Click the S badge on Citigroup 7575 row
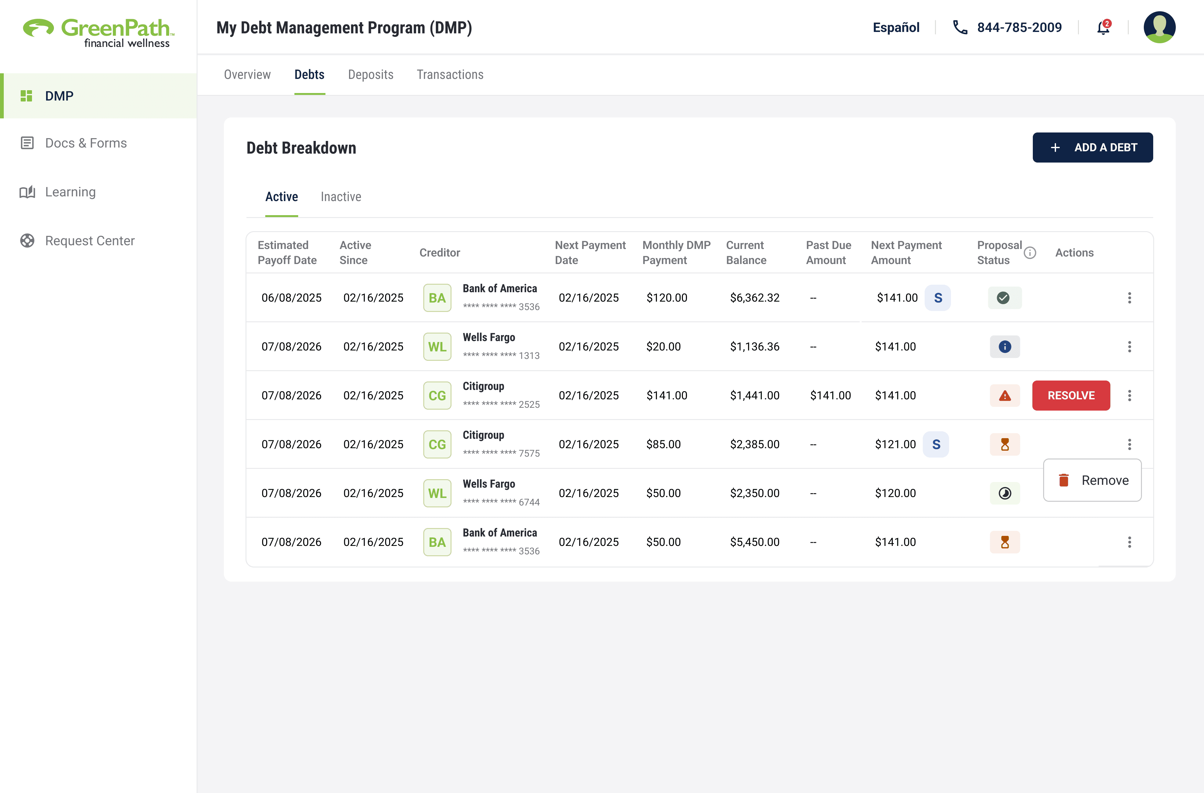 tap(936, 444)
